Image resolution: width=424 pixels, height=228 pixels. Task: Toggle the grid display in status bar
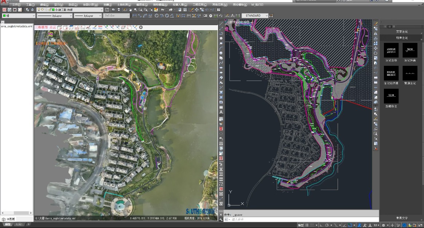pyautogui.click(x=307, y=225)
